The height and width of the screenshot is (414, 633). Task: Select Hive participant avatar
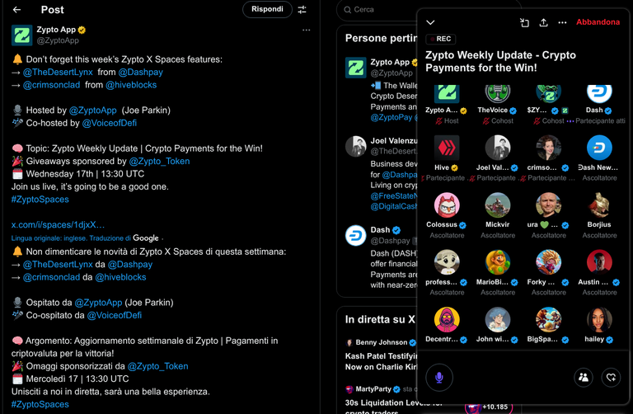pos(447,148)
